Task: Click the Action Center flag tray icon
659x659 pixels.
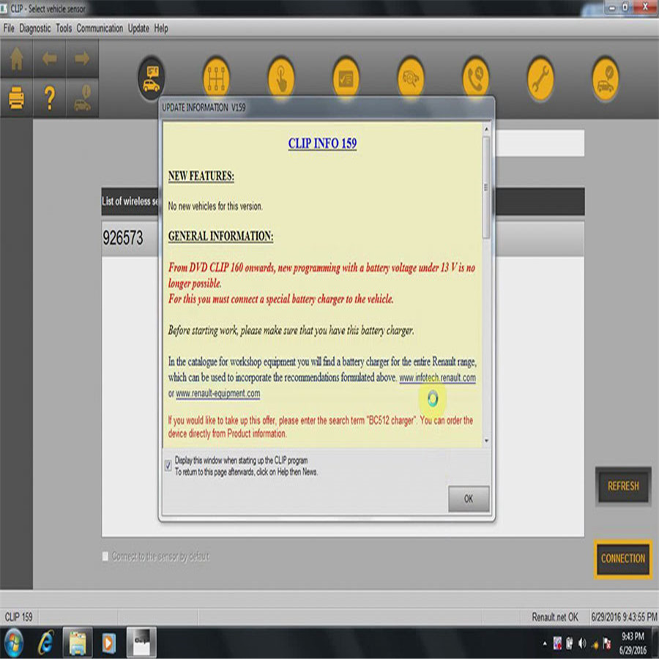Action: point(607,643)
